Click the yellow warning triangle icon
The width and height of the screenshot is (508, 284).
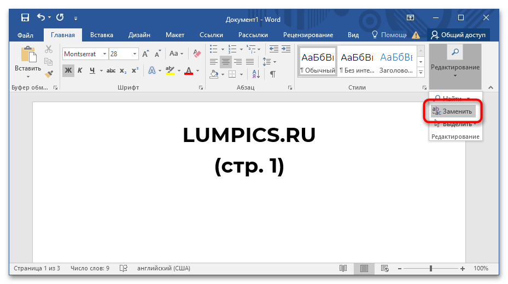pyautogui.click(x=416, y=35)
